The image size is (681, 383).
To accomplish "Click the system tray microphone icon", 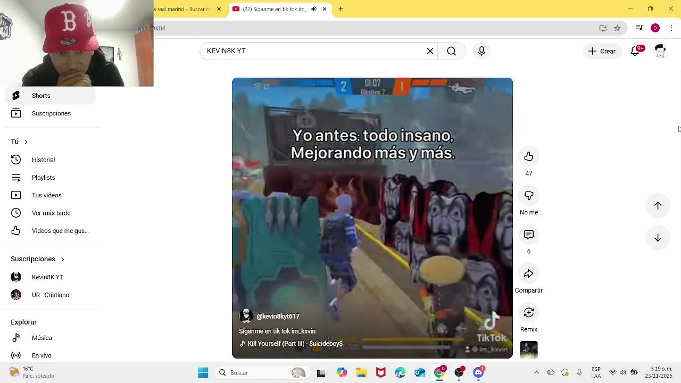I will 579,373.
